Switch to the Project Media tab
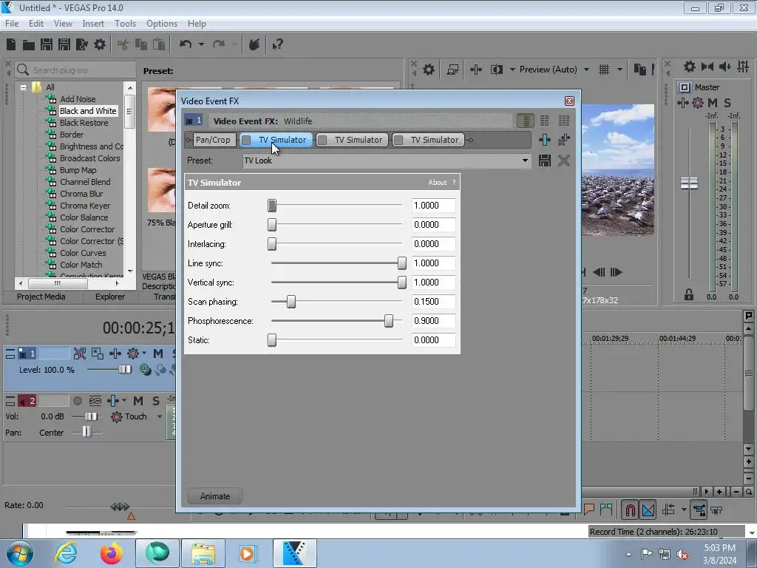Viewport: 757px width, 568px height. click(41, 297)
